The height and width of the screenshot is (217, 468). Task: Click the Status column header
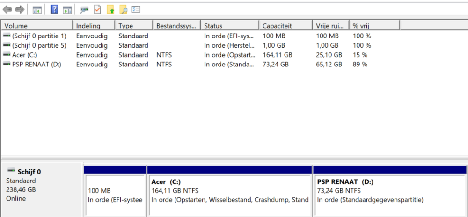(x=230, y=26)
